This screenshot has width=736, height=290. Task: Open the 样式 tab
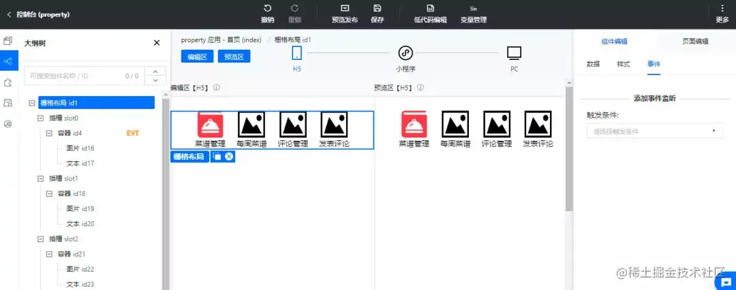tap(624, 64)
